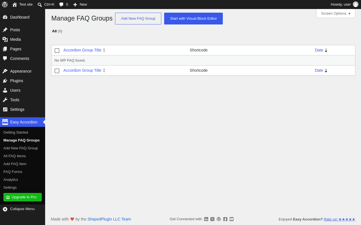Open the LinkedIn icon in the footer
Screen dimensions: 361x225
click(x=206, y=219)
